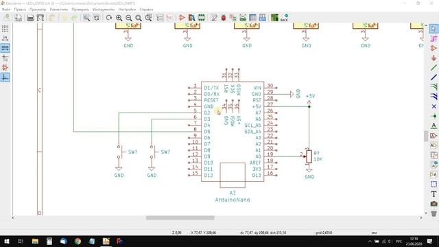Open the hierarchy navigator
The height and width of the screenshot is (247, 439).
pos(160,18)
